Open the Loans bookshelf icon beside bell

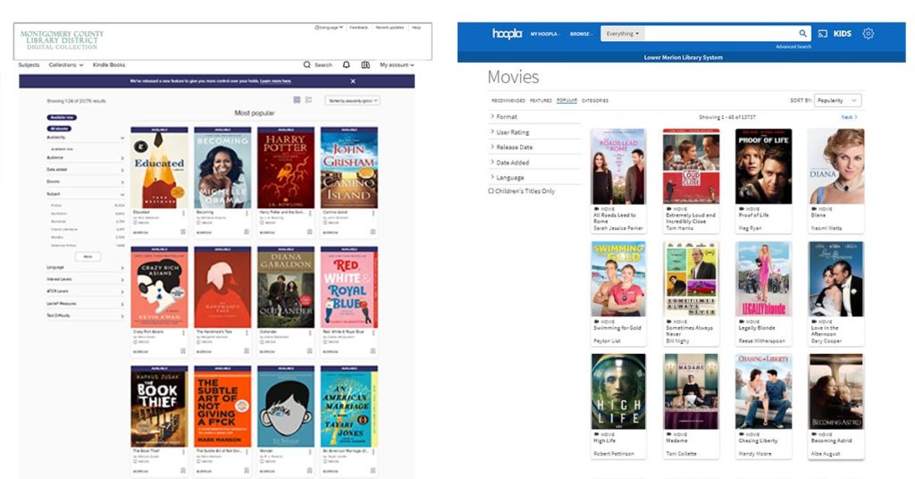click(x=365, y=64)
